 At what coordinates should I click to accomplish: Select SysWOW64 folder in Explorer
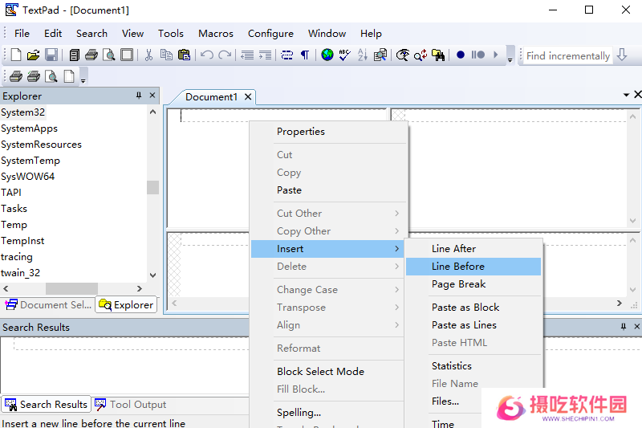(x=27, y=177)
